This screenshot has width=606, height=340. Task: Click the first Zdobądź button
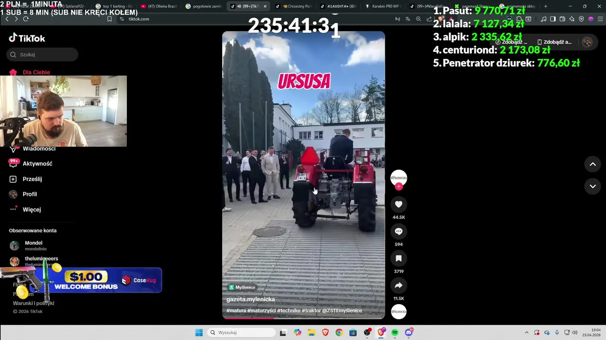point(511,42)
